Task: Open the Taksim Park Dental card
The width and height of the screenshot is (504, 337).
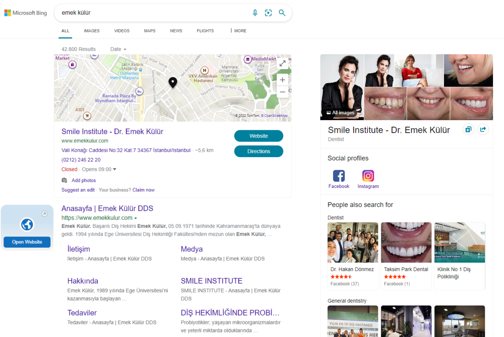Action: click(406, 255)
